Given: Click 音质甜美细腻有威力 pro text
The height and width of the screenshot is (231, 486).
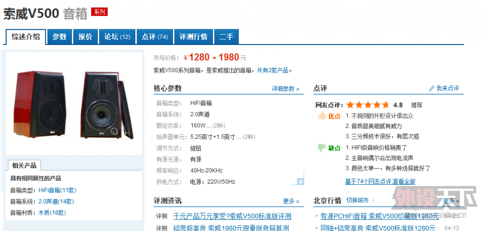Looking at the screenshot, I should point(376,126).
